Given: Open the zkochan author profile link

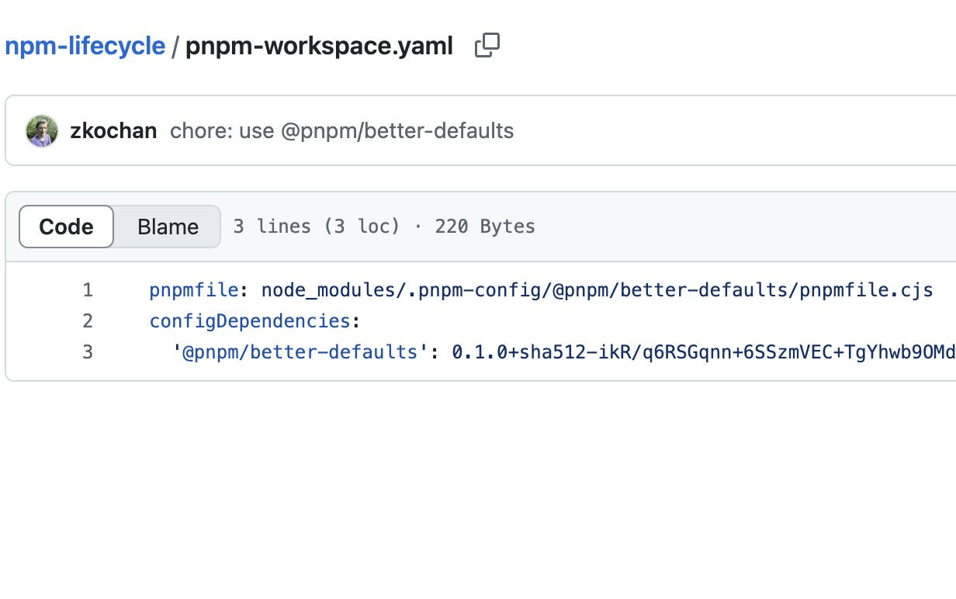Looking at the screenshot, I should tap(113, 130).
